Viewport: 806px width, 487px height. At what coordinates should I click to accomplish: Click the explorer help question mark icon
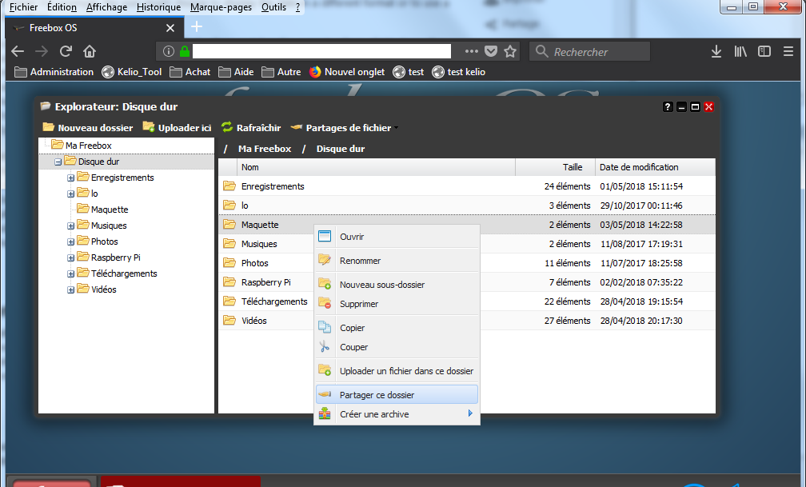667,107
